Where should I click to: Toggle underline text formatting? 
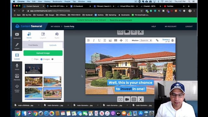click(x=99, y=40)
